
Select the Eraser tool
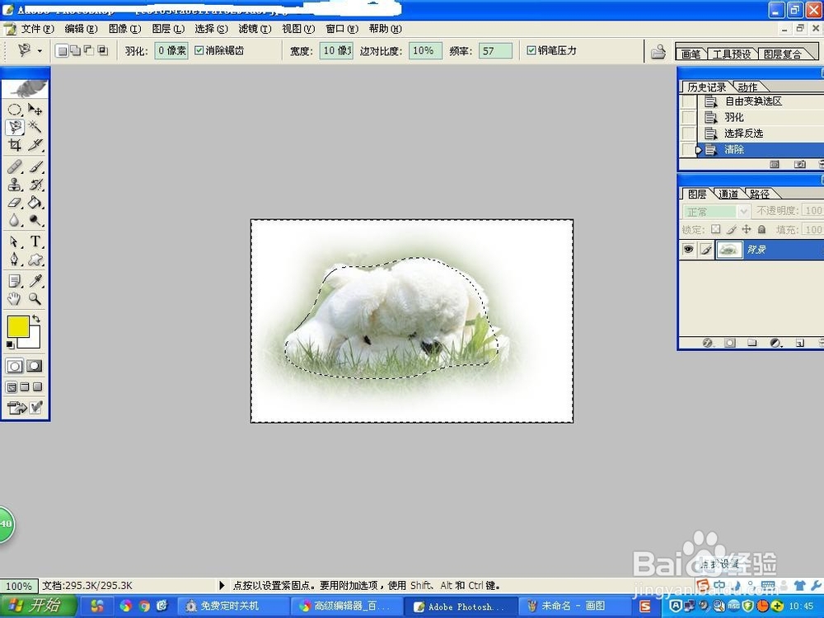15,203
